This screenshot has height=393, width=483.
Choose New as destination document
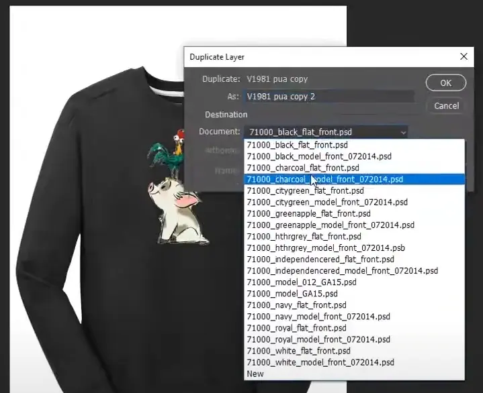354,374
